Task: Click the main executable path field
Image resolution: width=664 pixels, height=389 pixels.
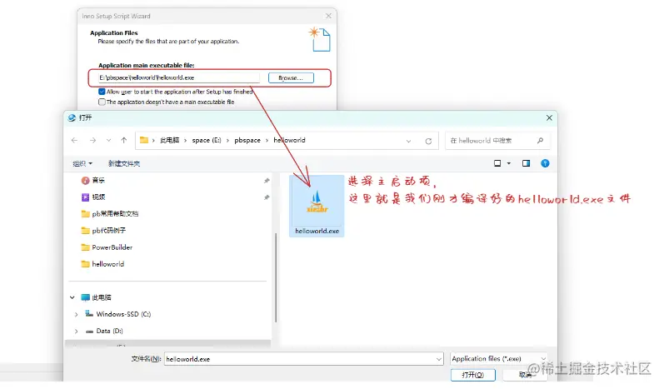Action: coord(178,78)
